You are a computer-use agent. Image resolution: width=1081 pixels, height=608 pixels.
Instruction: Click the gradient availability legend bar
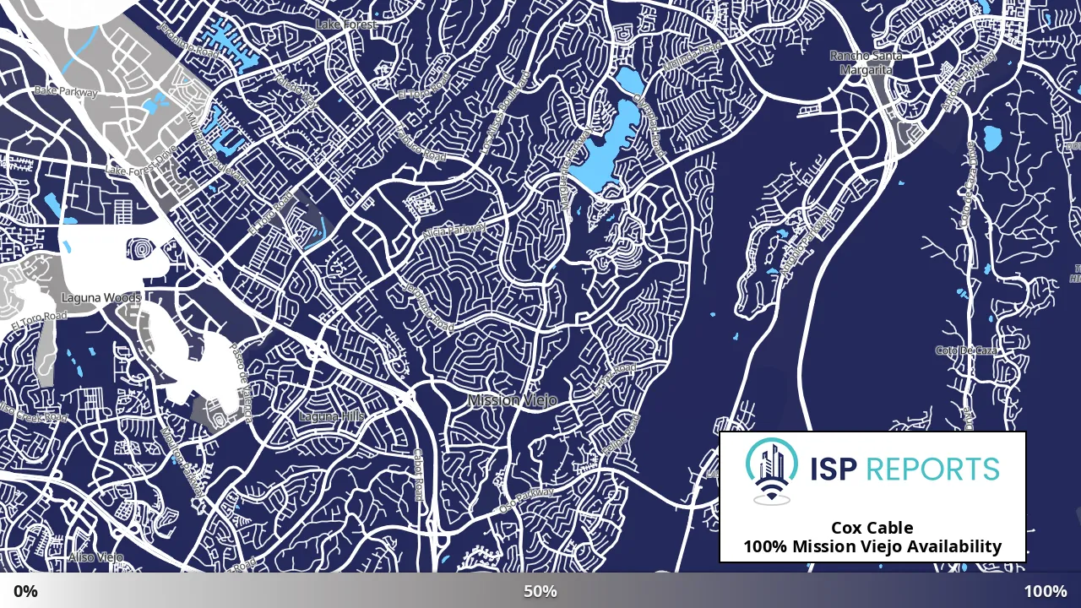[x=540, y=590]
